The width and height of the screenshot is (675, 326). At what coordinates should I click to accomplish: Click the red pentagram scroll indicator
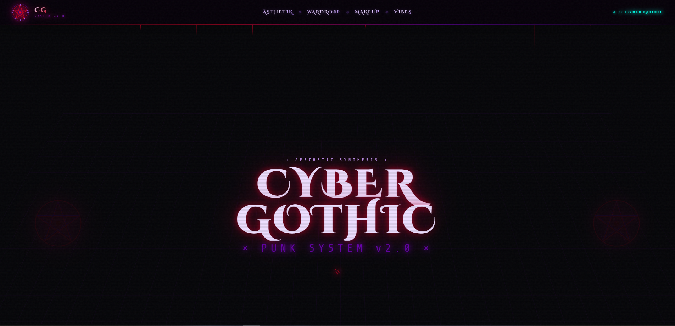click(337, 272)
